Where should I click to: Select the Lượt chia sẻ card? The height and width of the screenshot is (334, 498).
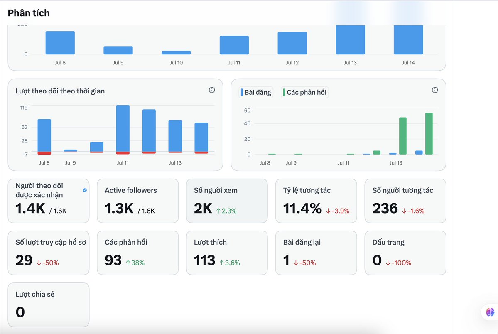pyautogui.click(x=49, y=305)
